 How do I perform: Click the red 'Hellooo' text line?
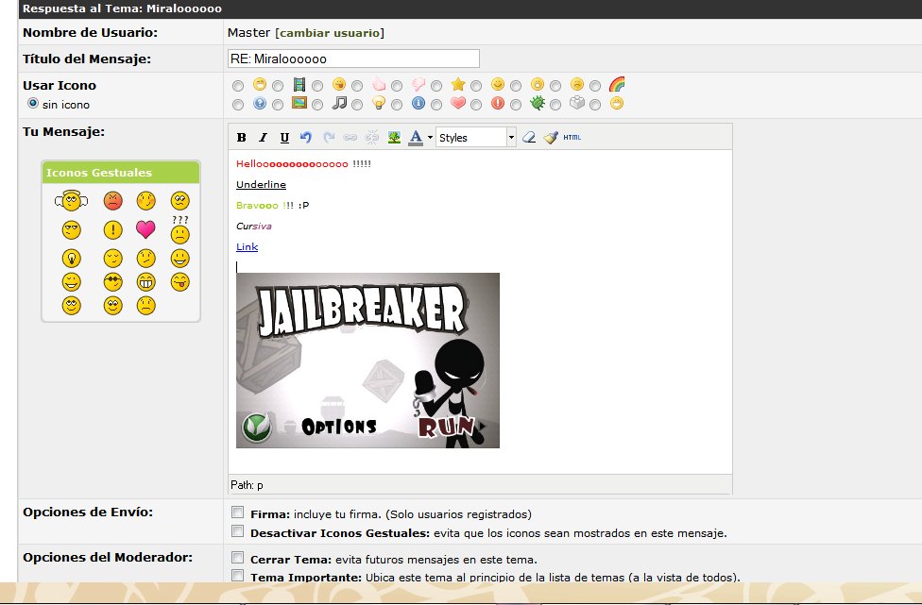click(303, 164)
